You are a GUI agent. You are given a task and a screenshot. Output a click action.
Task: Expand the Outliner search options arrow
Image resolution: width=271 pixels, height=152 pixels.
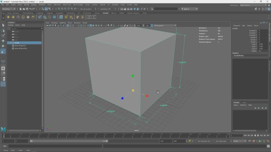(x=41, y=29)
